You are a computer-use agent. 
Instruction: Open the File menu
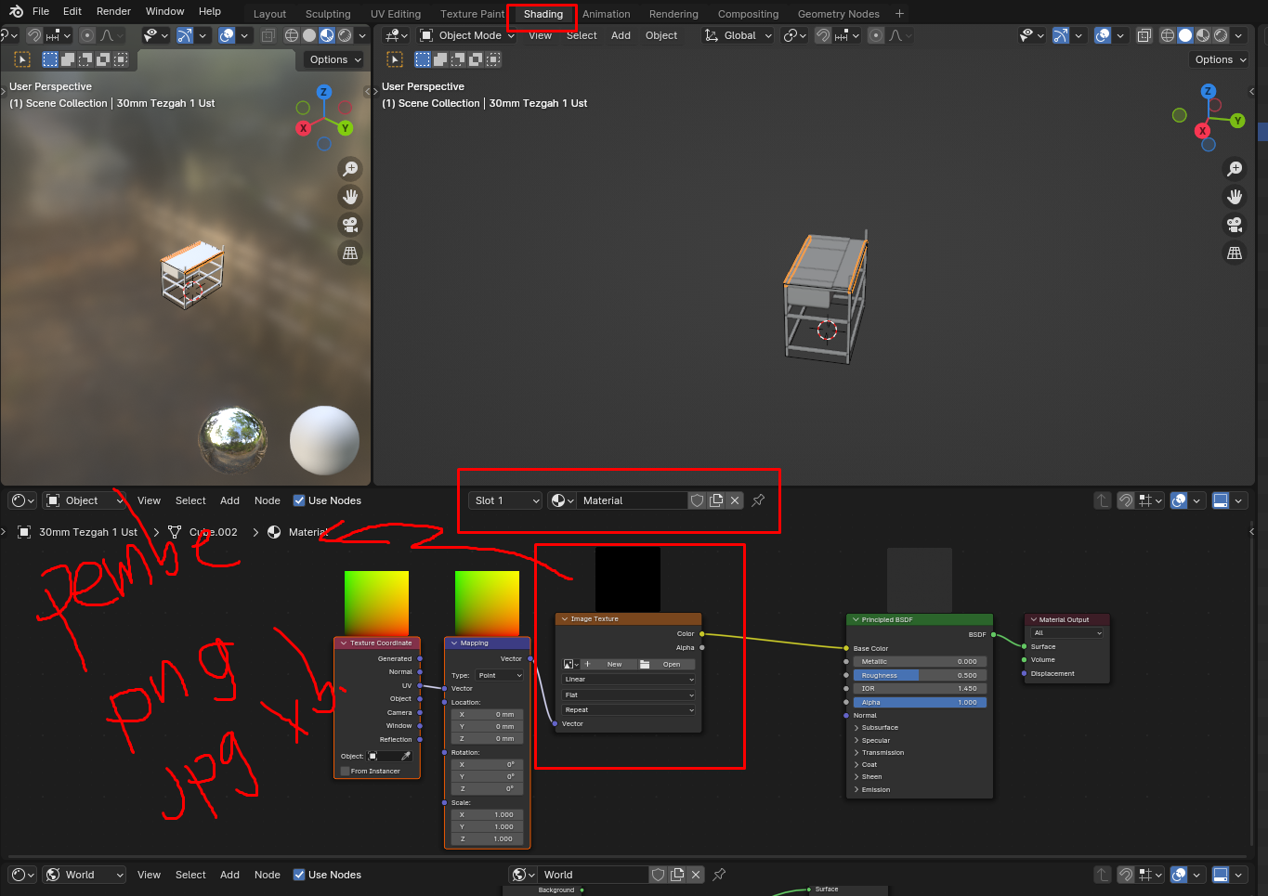pos(41,11)
